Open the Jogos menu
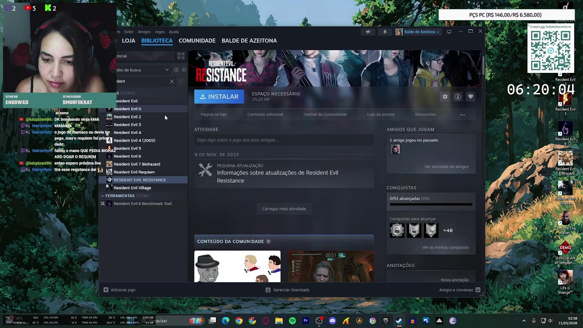 (160, 32)
